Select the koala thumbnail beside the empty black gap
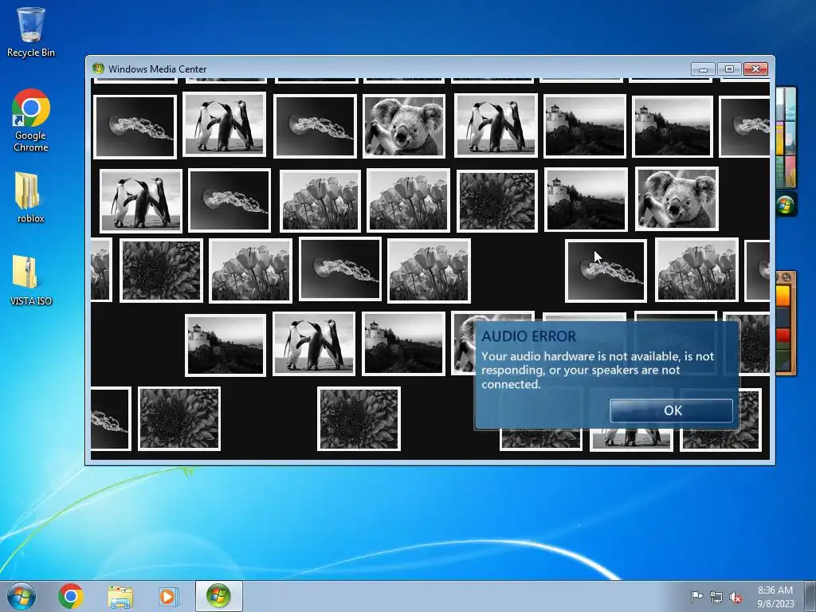The width and height of the screenshot is (816, 612). (x=677, y=198)
